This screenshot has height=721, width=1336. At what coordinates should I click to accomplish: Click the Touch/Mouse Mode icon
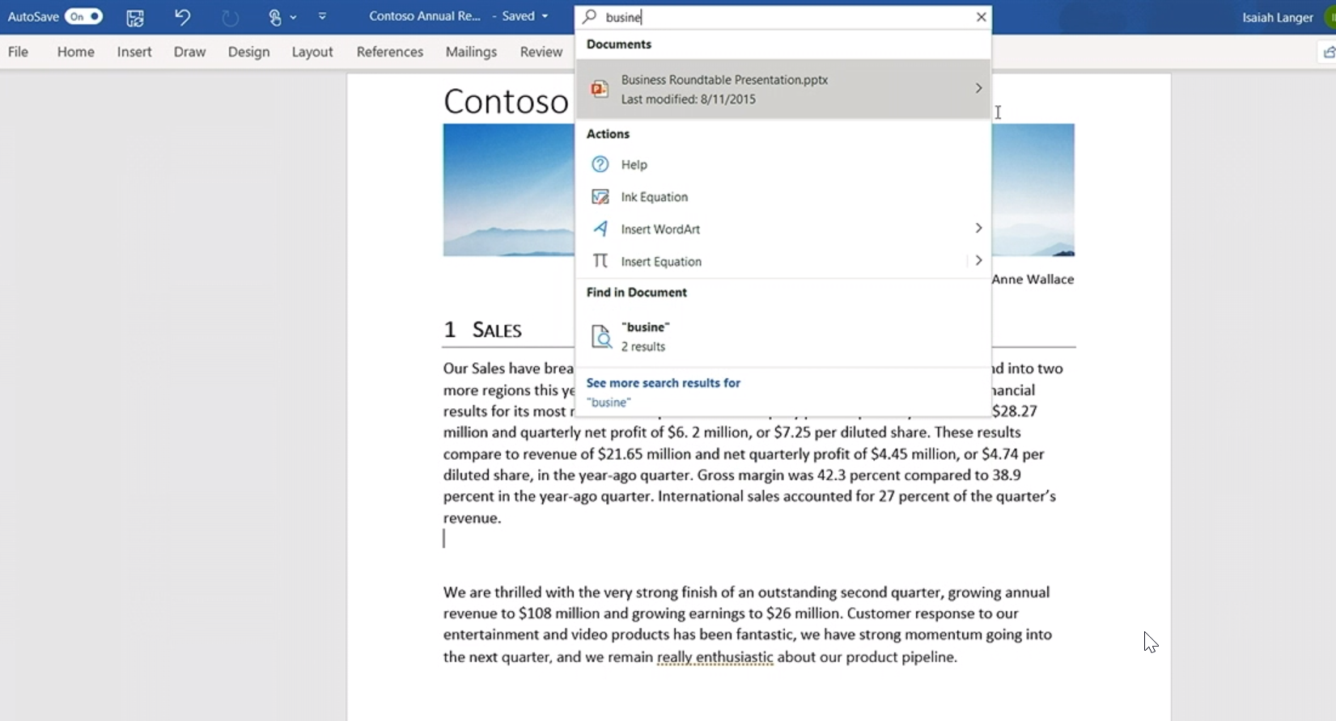click(x=274, y=17)
